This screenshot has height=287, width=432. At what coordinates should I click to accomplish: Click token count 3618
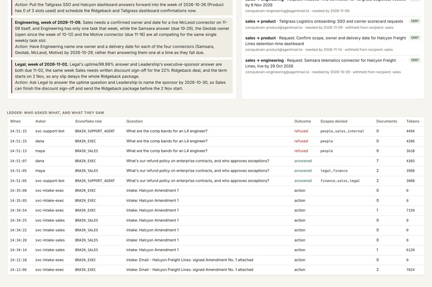click(410, 151)
